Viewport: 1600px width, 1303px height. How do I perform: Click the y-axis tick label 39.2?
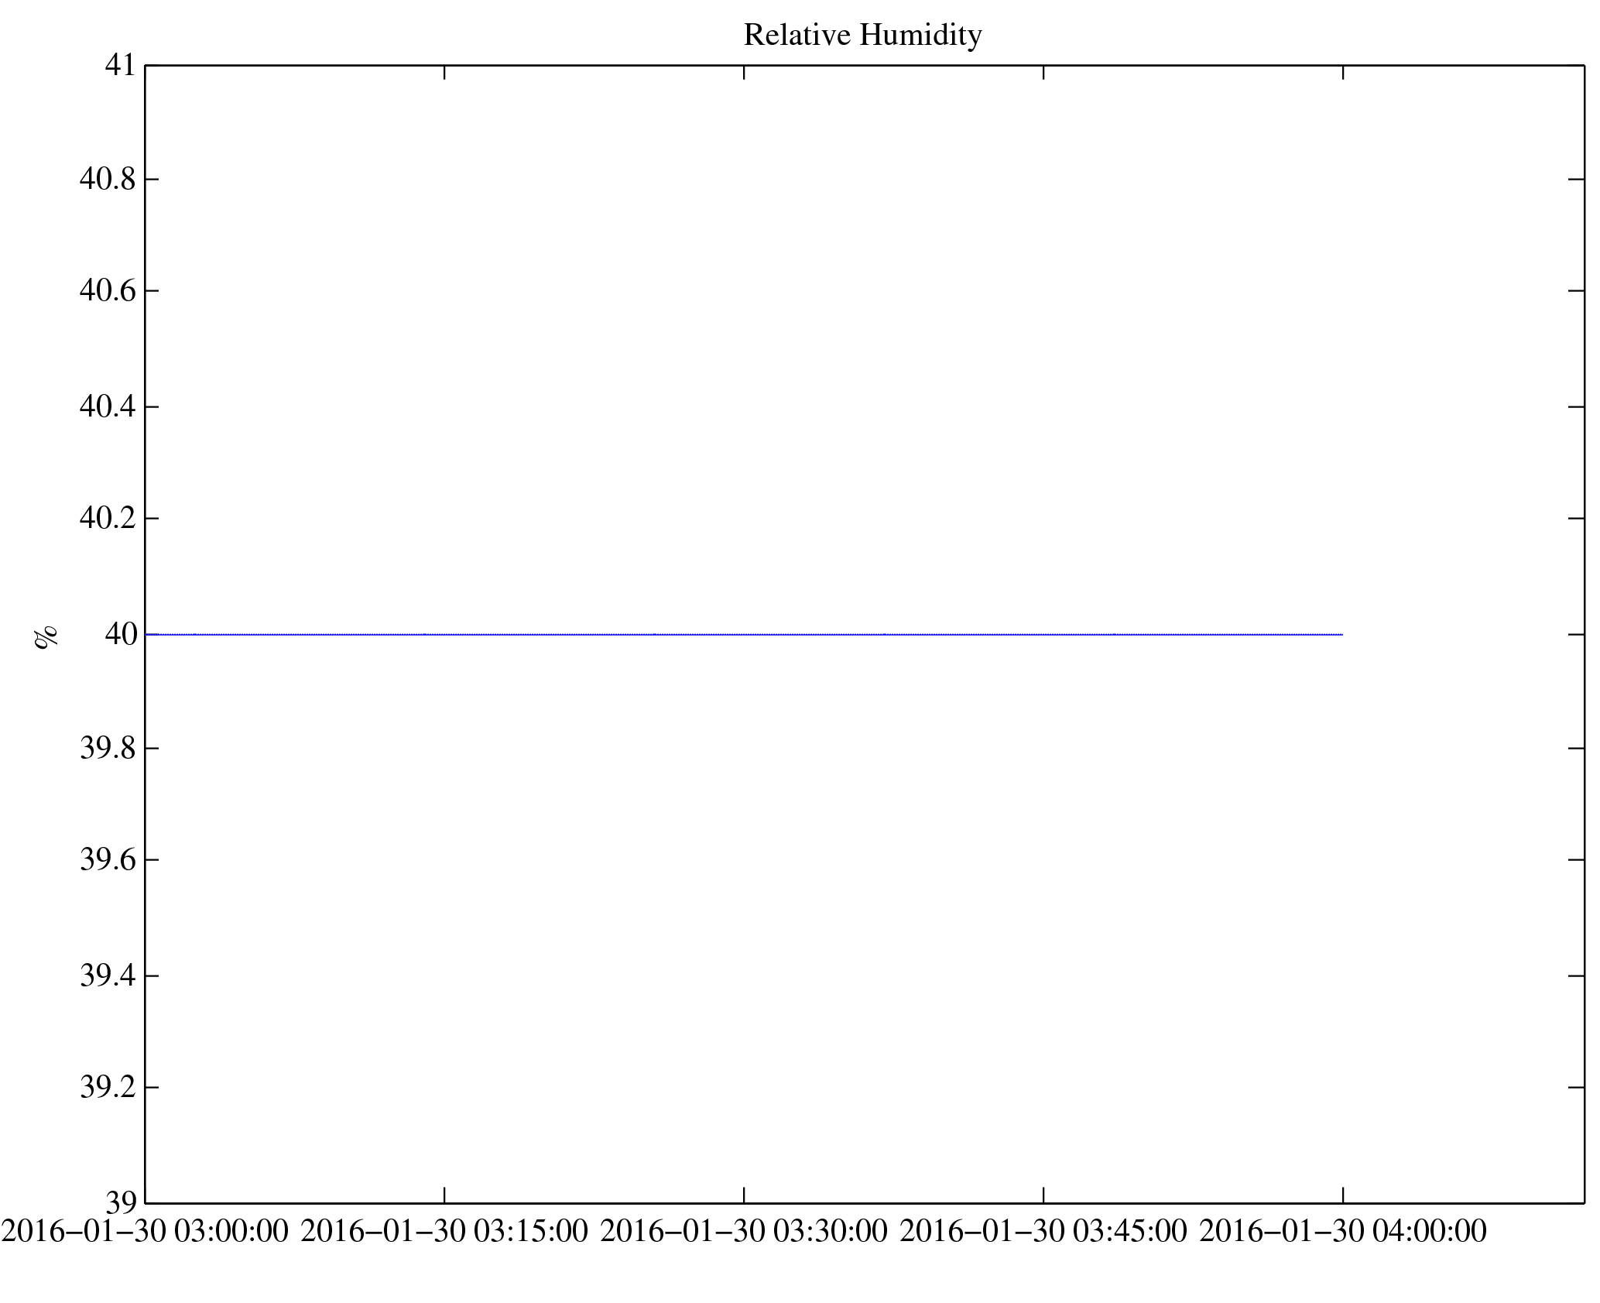(108, 1088)
